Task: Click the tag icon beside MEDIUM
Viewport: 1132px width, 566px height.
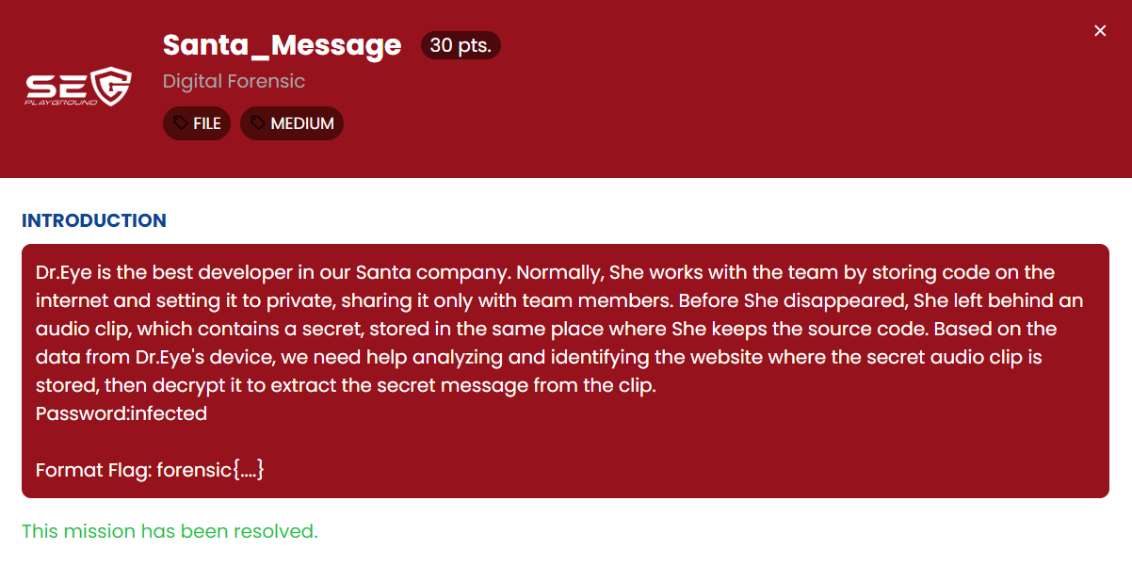Action: tap(257, 123)
